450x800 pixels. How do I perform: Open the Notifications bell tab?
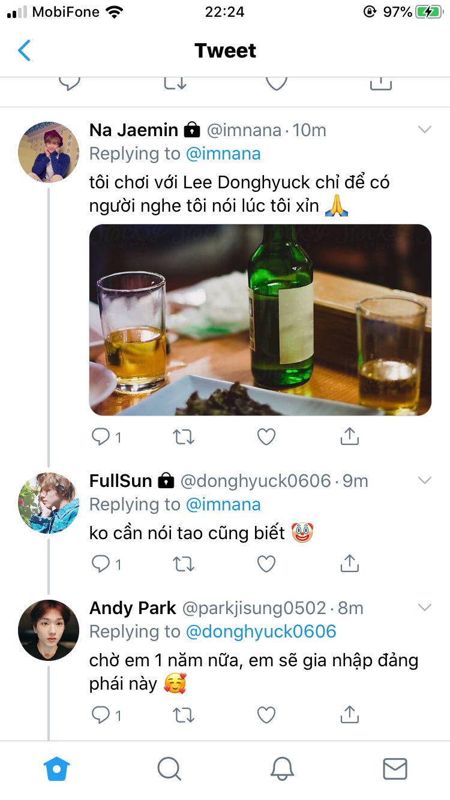[x=282, y=768]
